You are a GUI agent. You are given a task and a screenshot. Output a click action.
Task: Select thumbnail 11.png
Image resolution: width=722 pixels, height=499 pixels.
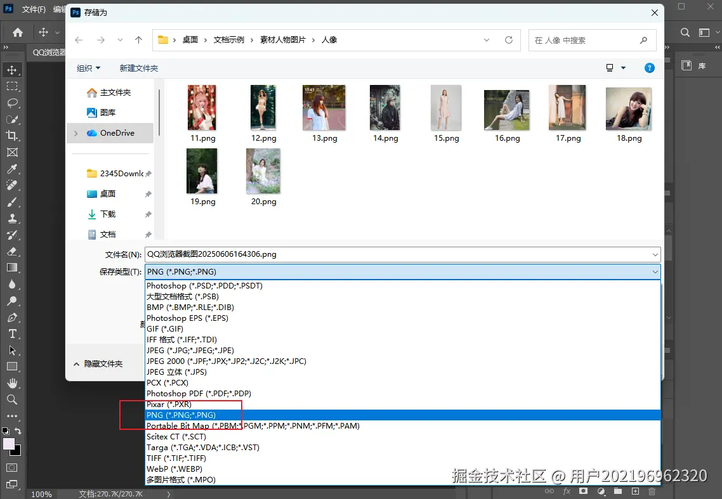click(x=202, y=113)
